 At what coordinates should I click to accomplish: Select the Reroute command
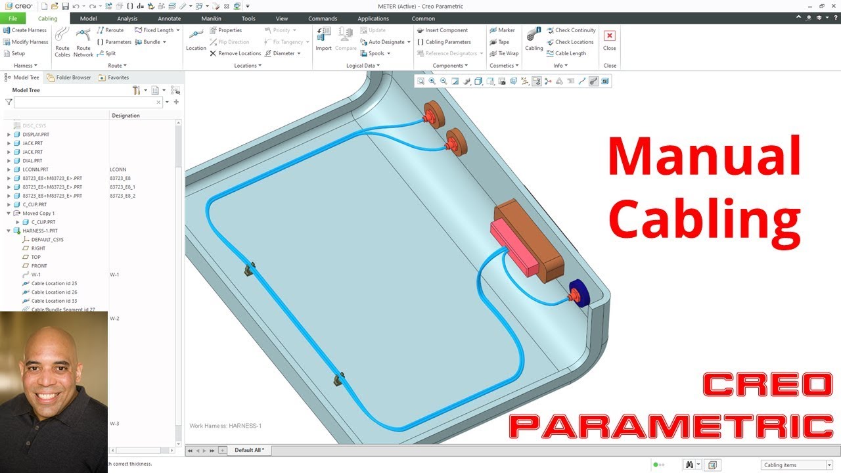tap(110, 30)
